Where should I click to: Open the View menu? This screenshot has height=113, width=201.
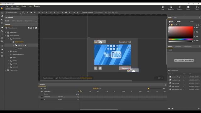(17, 6)
